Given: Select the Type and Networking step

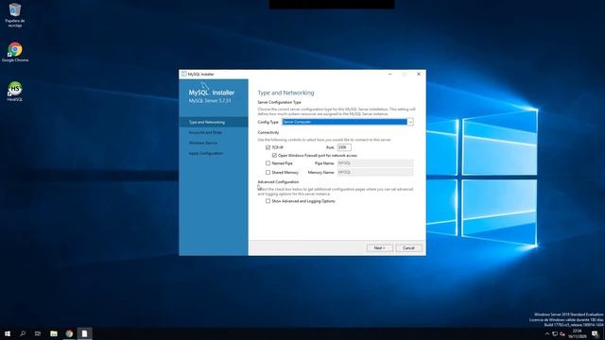Looking at the screenshot, I should [214, 122].
